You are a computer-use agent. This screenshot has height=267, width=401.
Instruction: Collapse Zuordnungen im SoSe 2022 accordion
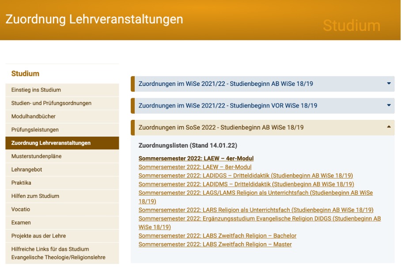tap(263, 127)
